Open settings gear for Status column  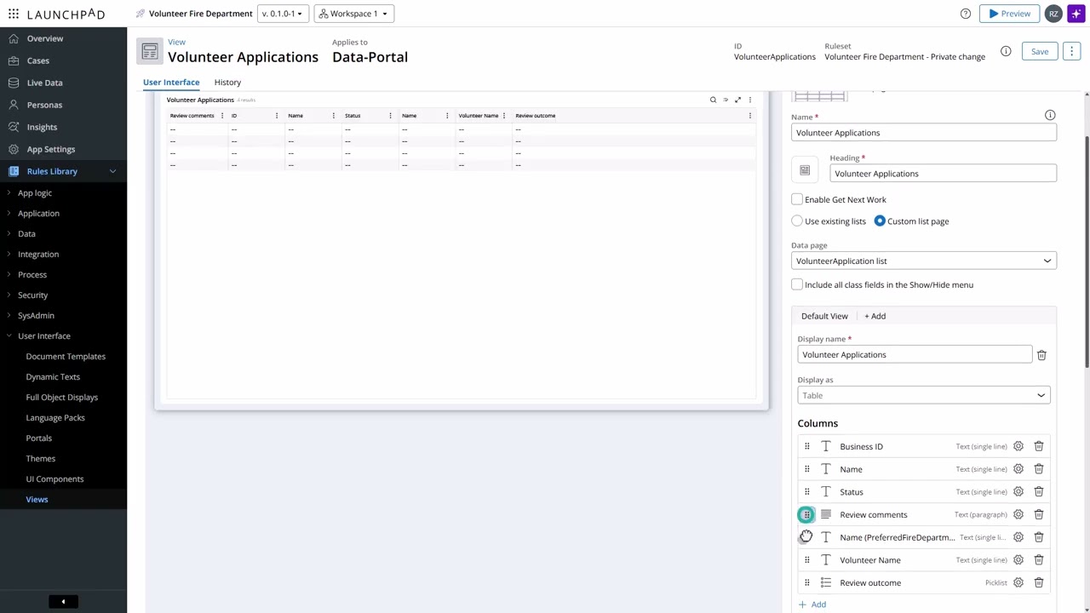click(1018, 492)
